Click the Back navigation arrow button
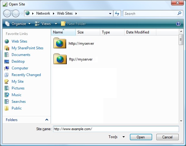The width and height of the screenshot is (186, 146). point(8,13)
